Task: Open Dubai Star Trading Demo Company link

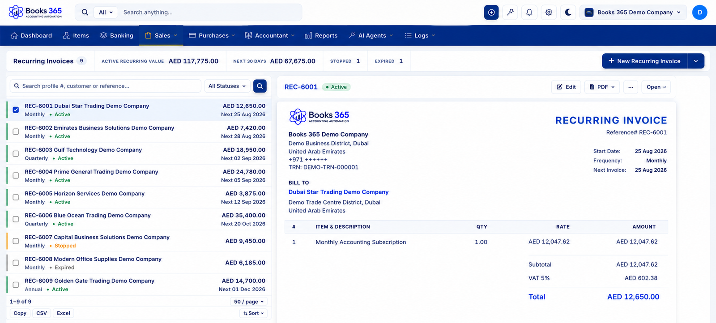Action: click(x=338, y=192)
